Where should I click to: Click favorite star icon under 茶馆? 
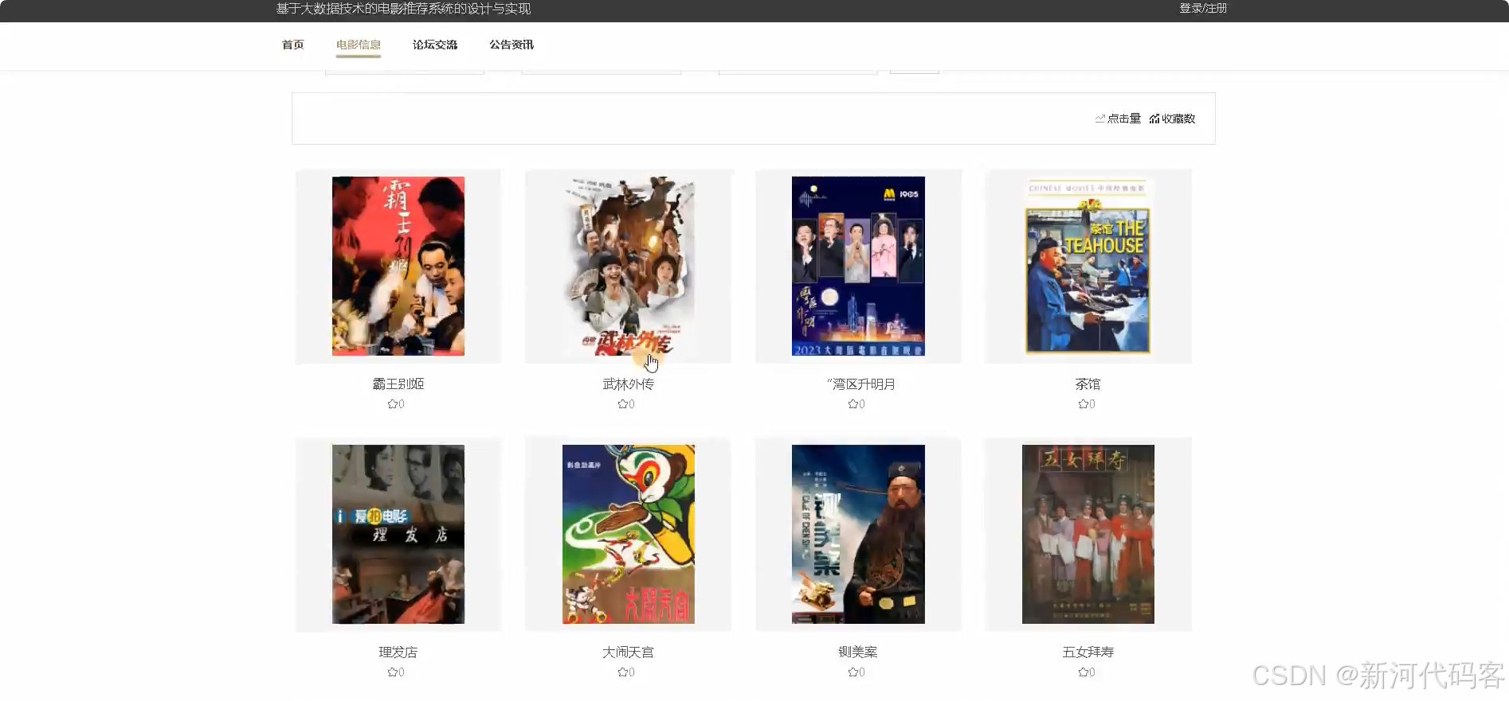click(1083, 404)
